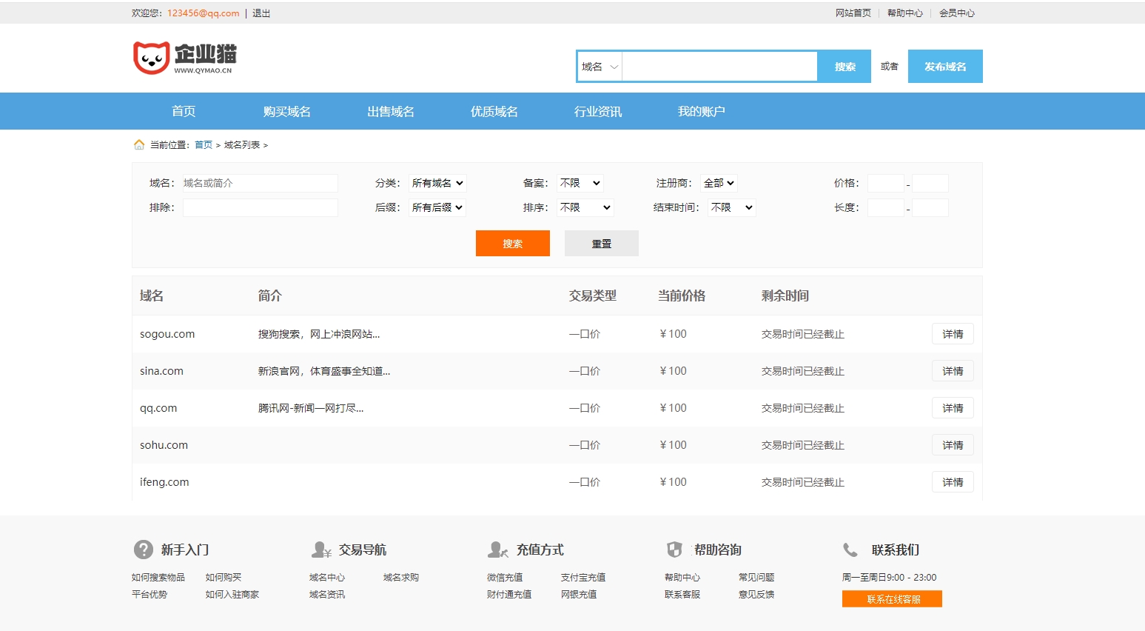
Task: Click the 联系在线客服 button
Action: coord(892,598)
